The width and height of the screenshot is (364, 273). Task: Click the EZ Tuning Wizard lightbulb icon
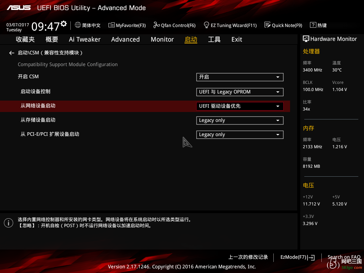206,25
